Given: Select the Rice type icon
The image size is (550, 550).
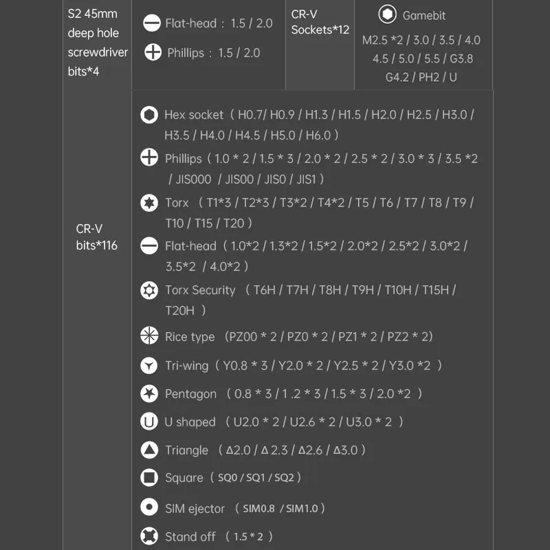Looking at the screenshot, I should [149, 336].
